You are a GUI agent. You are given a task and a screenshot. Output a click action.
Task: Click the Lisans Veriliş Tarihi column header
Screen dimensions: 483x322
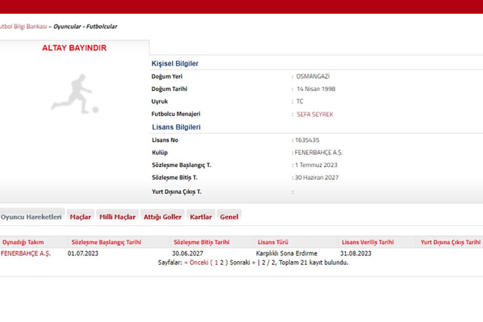368,242
